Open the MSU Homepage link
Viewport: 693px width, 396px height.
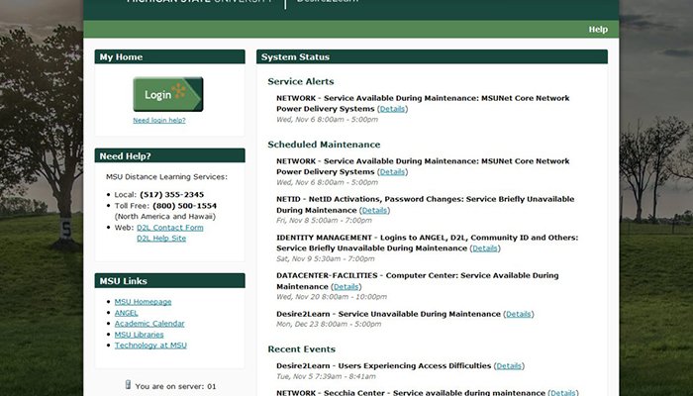pyautogui.click(x=144, y=302)
